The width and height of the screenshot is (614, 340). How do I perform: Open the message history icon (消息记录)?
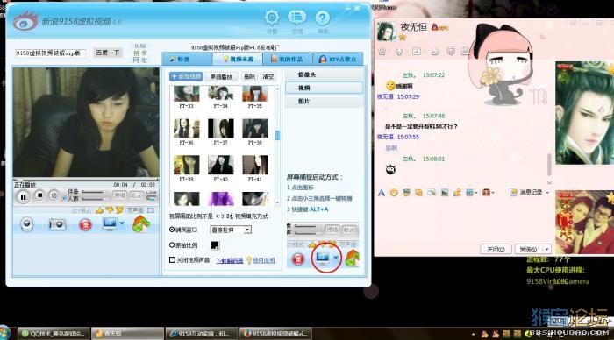click(513, 192)
